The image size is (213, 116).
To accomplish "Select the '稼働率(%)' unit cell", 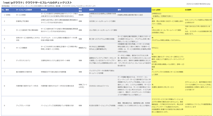I will coord(83,48).
